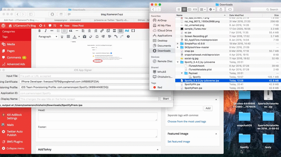The height and width of the screenshot is (157, 281).
Task: Toggle the numbered list button
Action: (x=64, y=31)
